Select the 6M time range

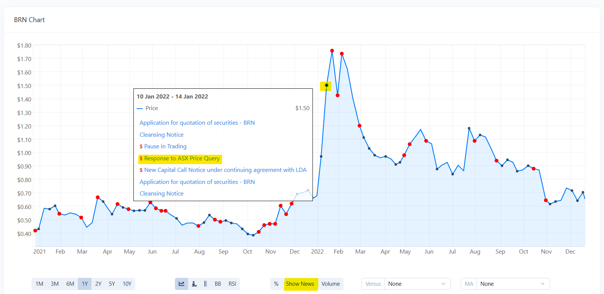point(70,284)
